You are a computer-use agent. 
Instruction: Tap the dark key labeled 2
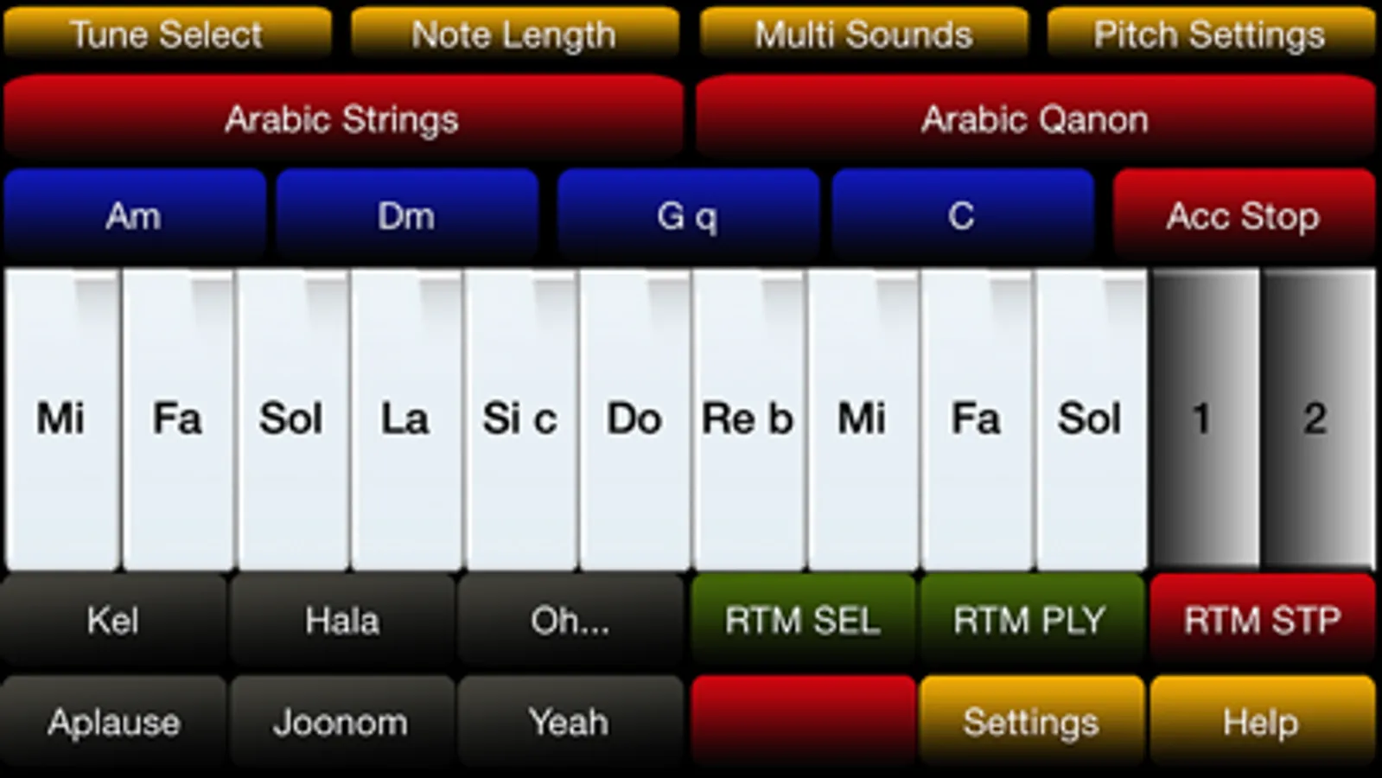pos(1315,419)
